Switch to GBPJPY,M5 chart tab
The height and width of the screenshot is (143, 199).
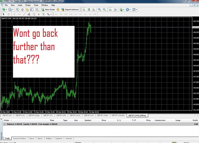coord(61,116)
